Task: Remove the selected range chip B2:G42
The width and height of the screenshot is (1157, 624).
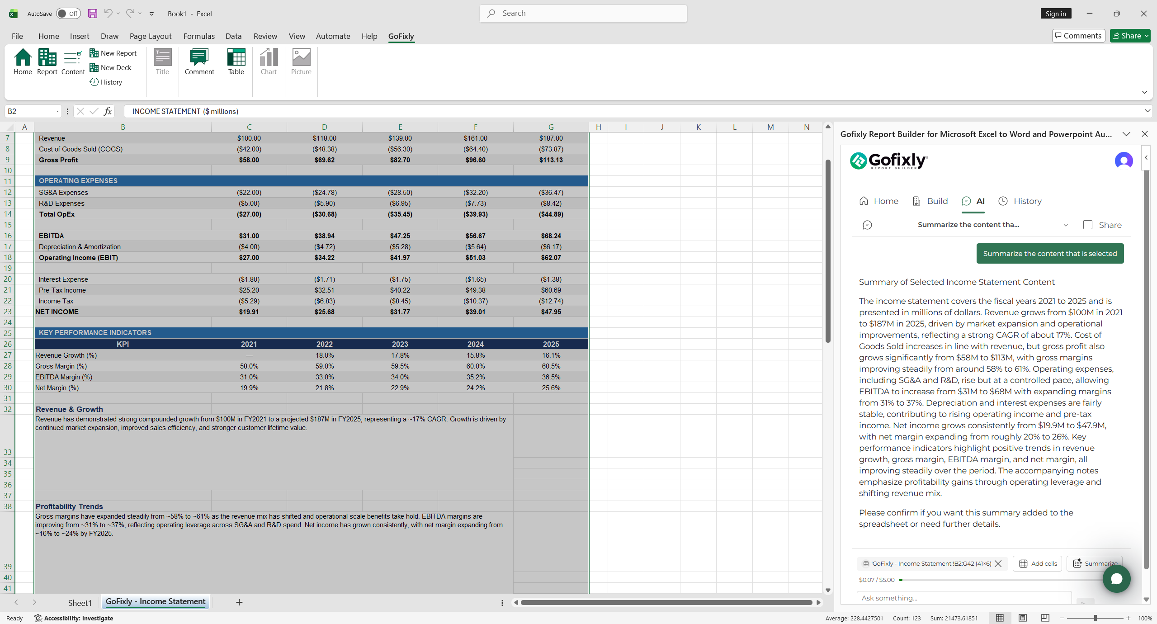Action: tap(998, 564)
